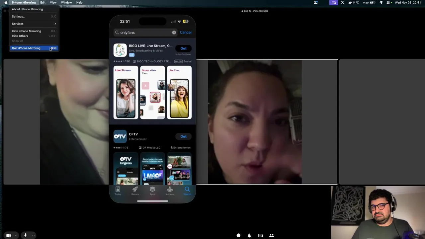Image resolution: width=425 pixels, height=239 pixels.
Task: Tap Cancel next to the search field
Action: point(186,33)
